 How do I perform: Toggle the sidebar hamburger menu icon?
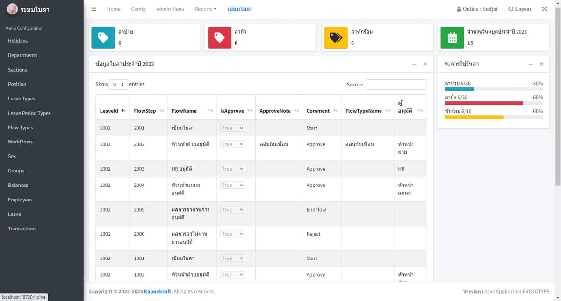[x=94, y=9]
